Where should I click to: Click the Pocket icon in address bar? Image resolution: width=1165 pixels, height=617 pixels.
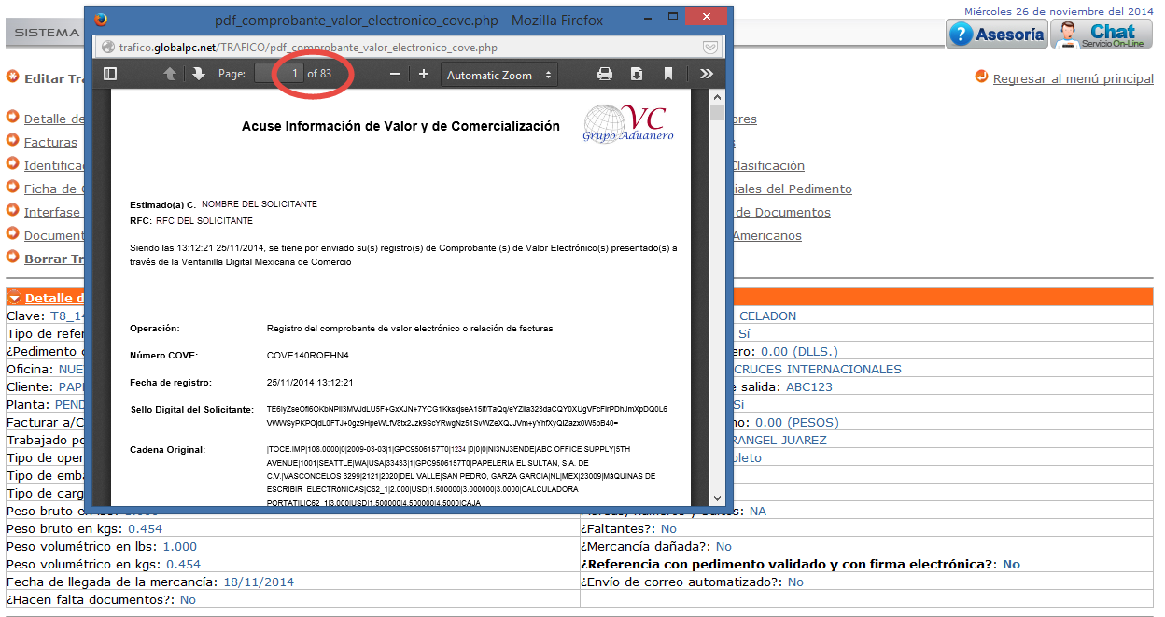click(x=710, y=47)
